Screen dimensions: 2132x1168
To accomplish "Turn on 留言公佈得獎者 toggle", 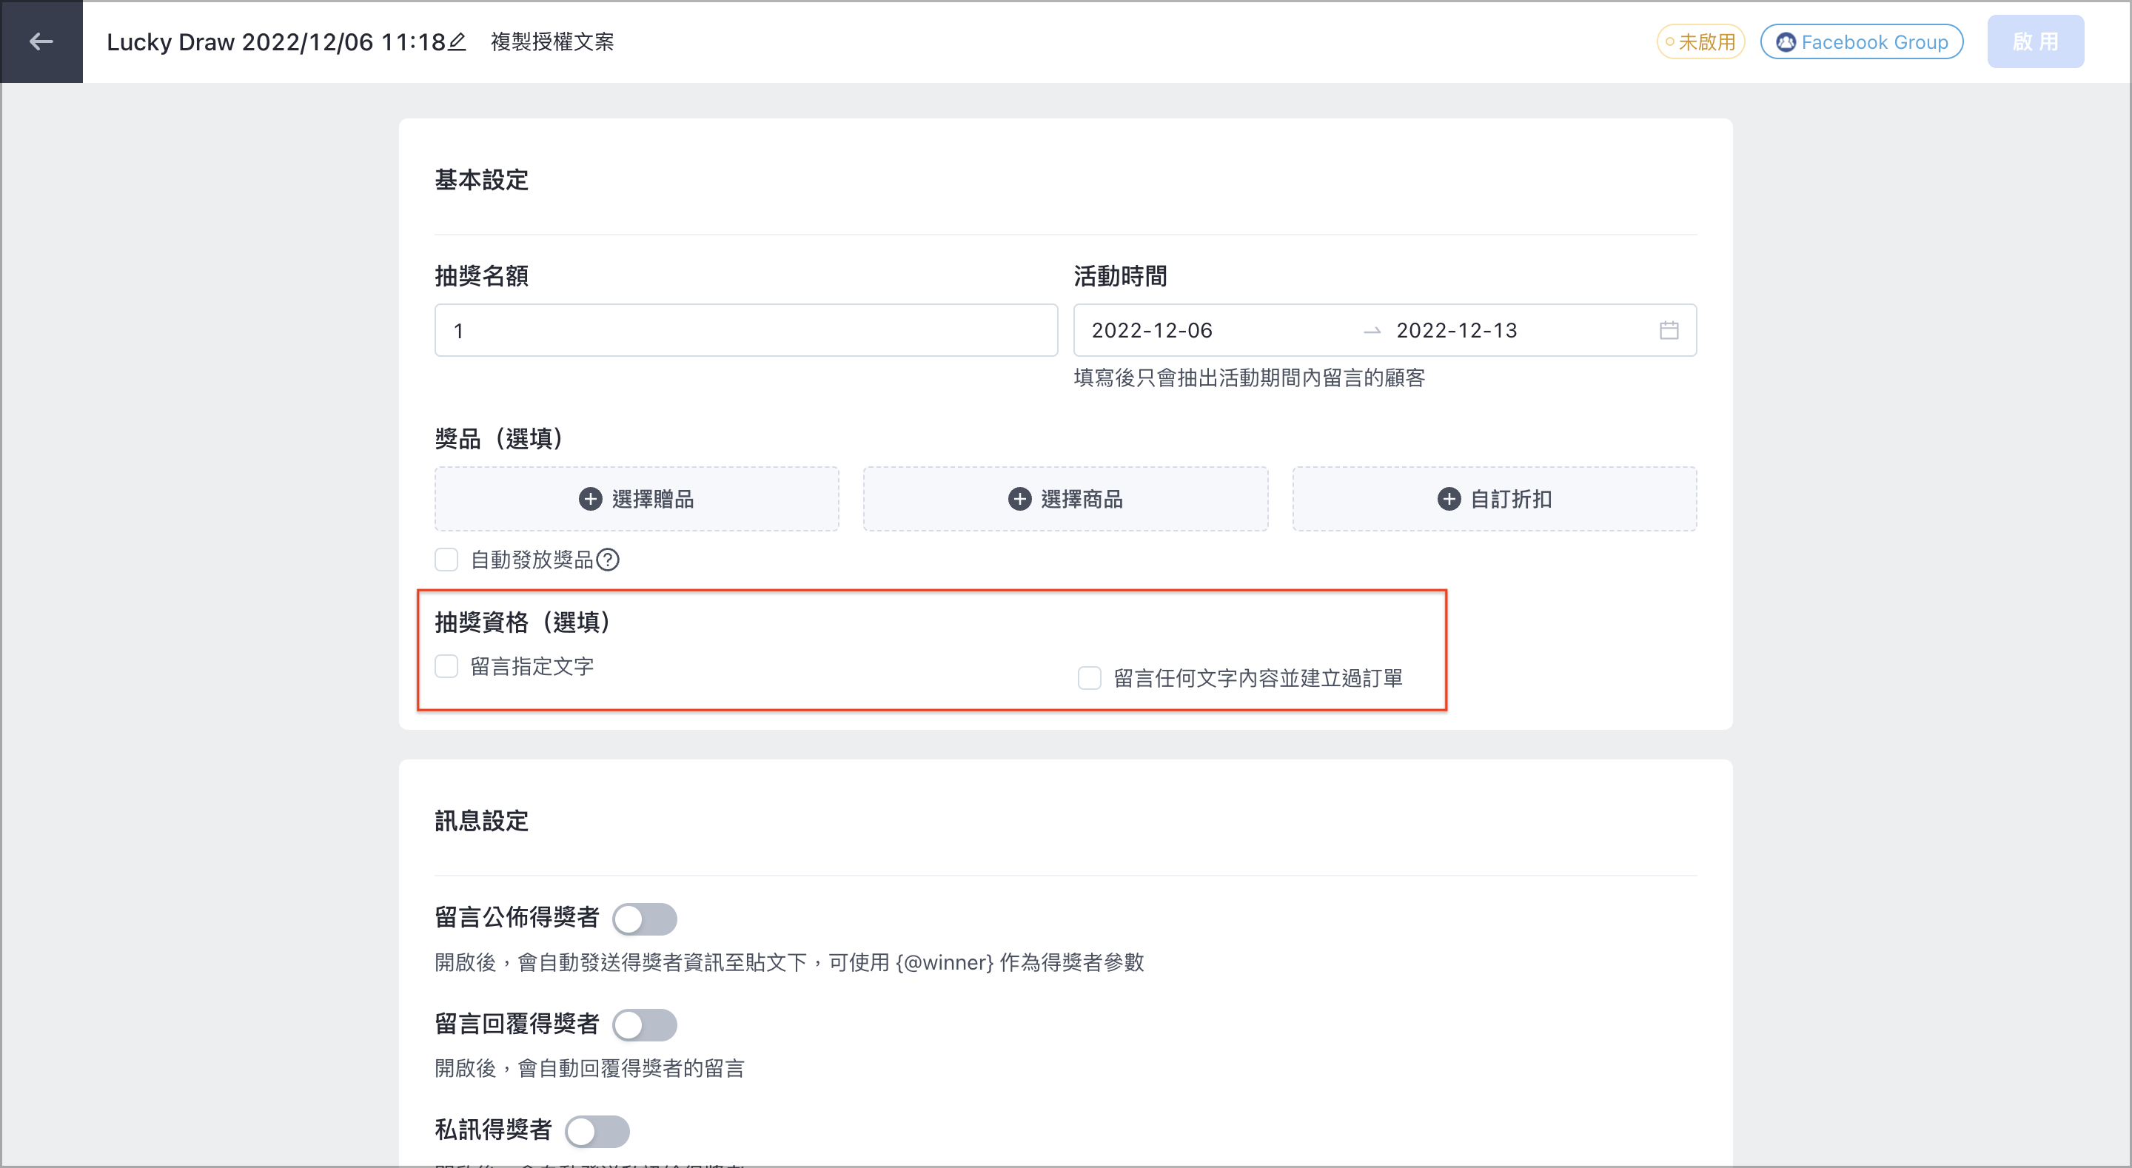I will pos(644,919).
